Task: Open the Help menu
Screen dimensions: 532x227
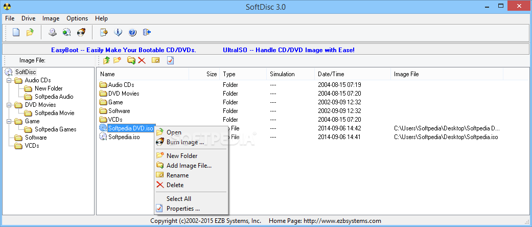Action: point(102,18)
